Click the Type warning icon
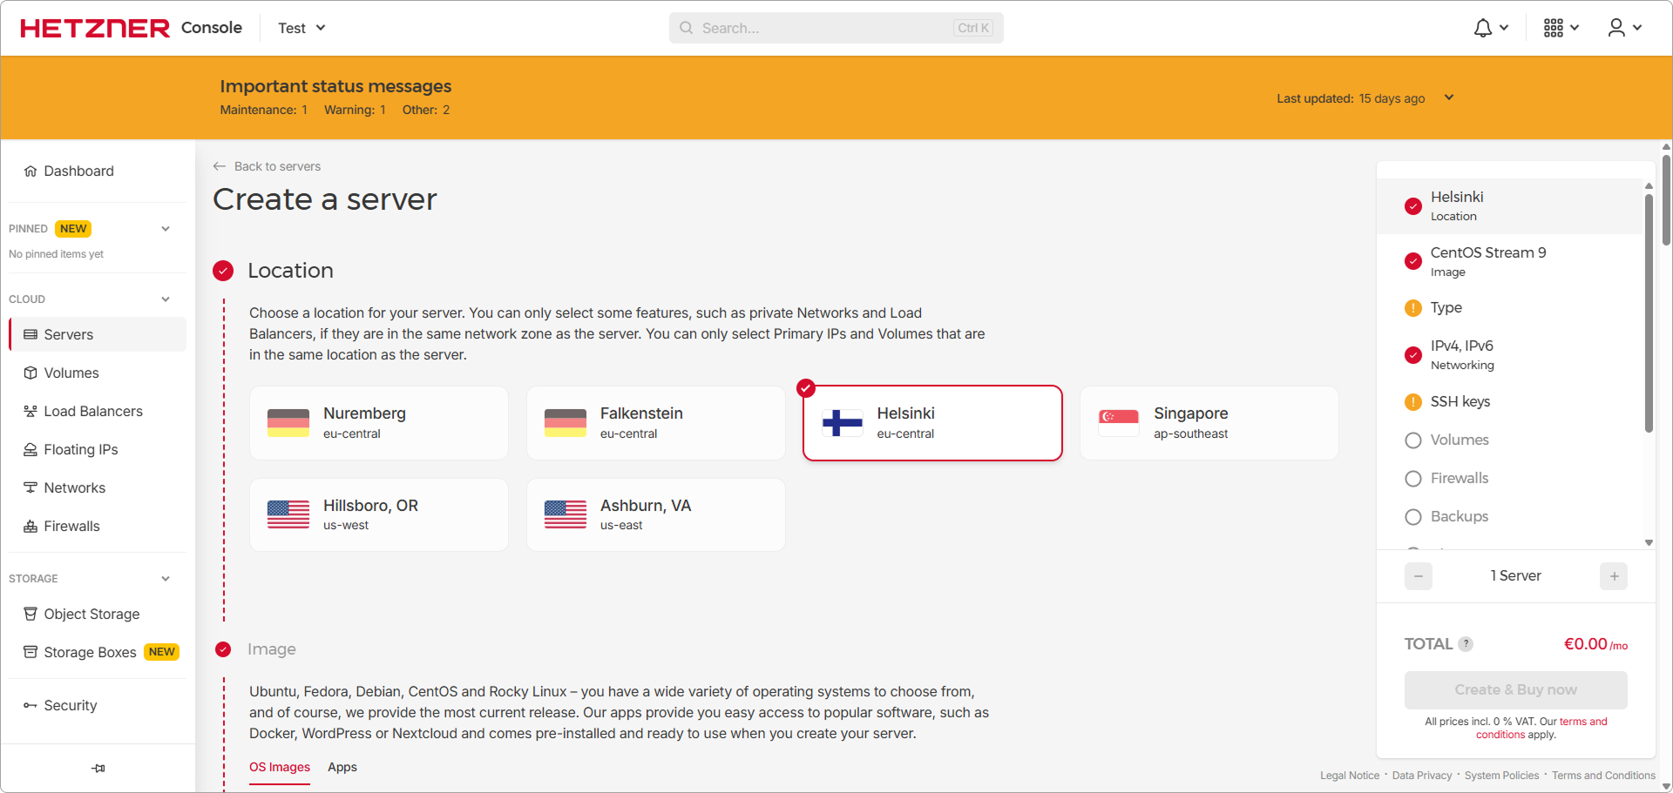 point(1413,308)
